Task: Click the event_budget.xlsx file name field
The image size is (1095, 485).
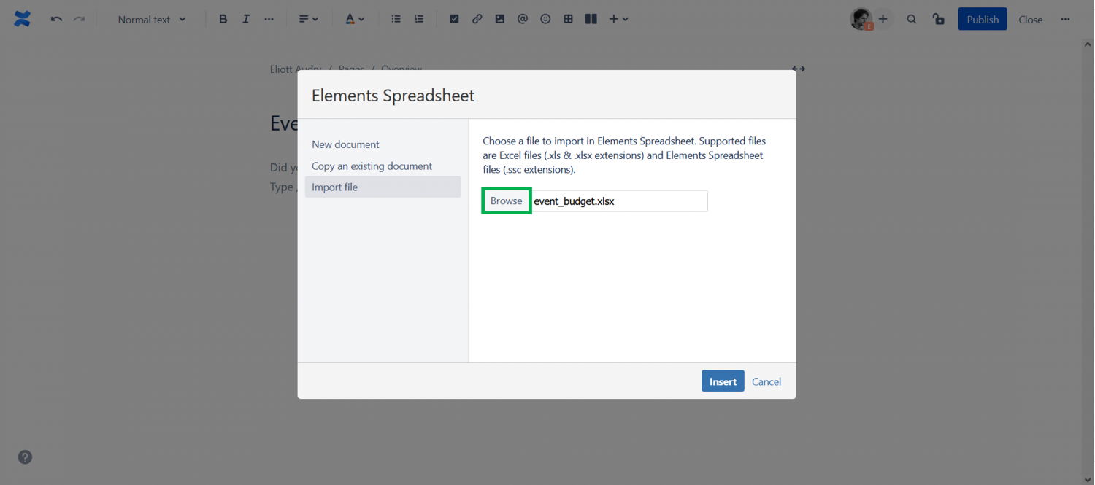Action: 619,201
